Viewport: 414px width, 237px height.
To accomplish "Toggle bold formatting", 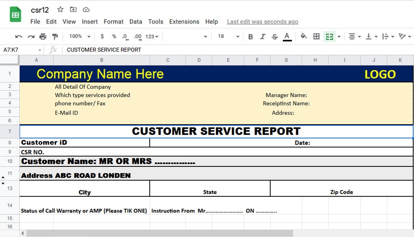I will coord(250,37).
